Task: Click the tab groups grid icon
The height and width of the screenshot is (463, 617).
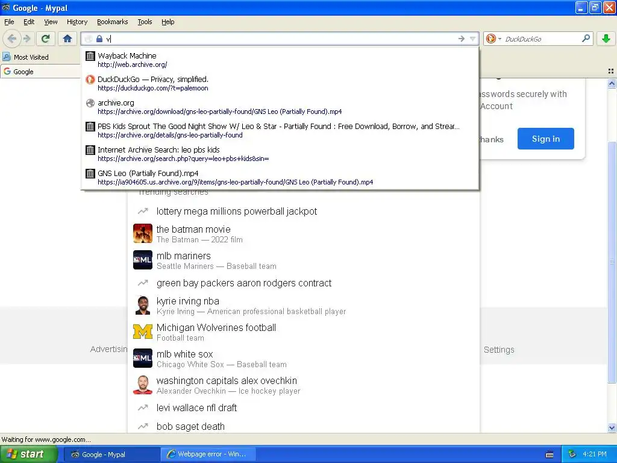Action: pos(611,71)
